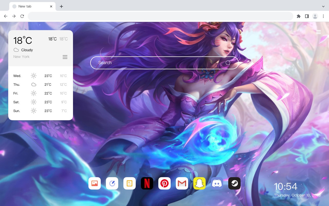Click the New York location label
Screen dimensions: 329x206
[x=21, y=57]
